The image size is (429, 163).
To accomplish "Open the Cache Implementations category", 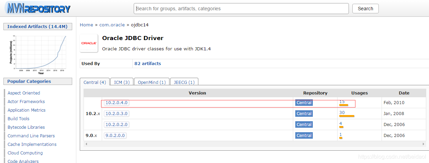I will click(x=32, y=144).
